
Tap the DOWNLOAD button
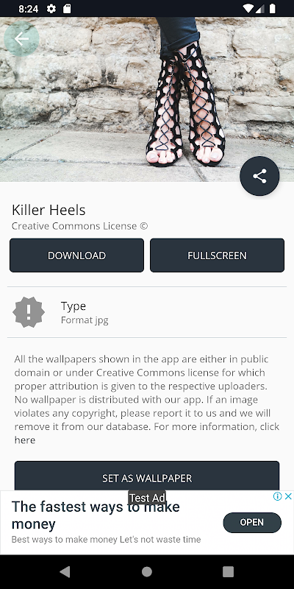pos(77,255)
